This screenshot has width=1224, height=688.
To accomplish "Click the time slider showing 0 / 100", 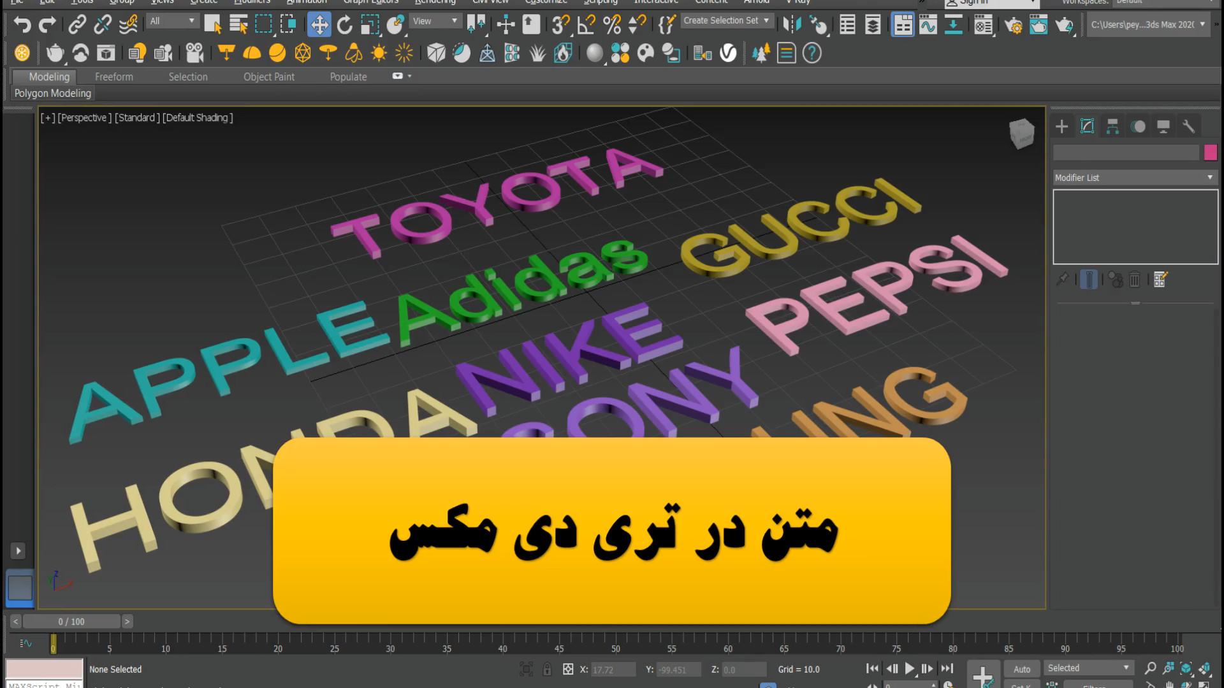I will click(71, 621).
